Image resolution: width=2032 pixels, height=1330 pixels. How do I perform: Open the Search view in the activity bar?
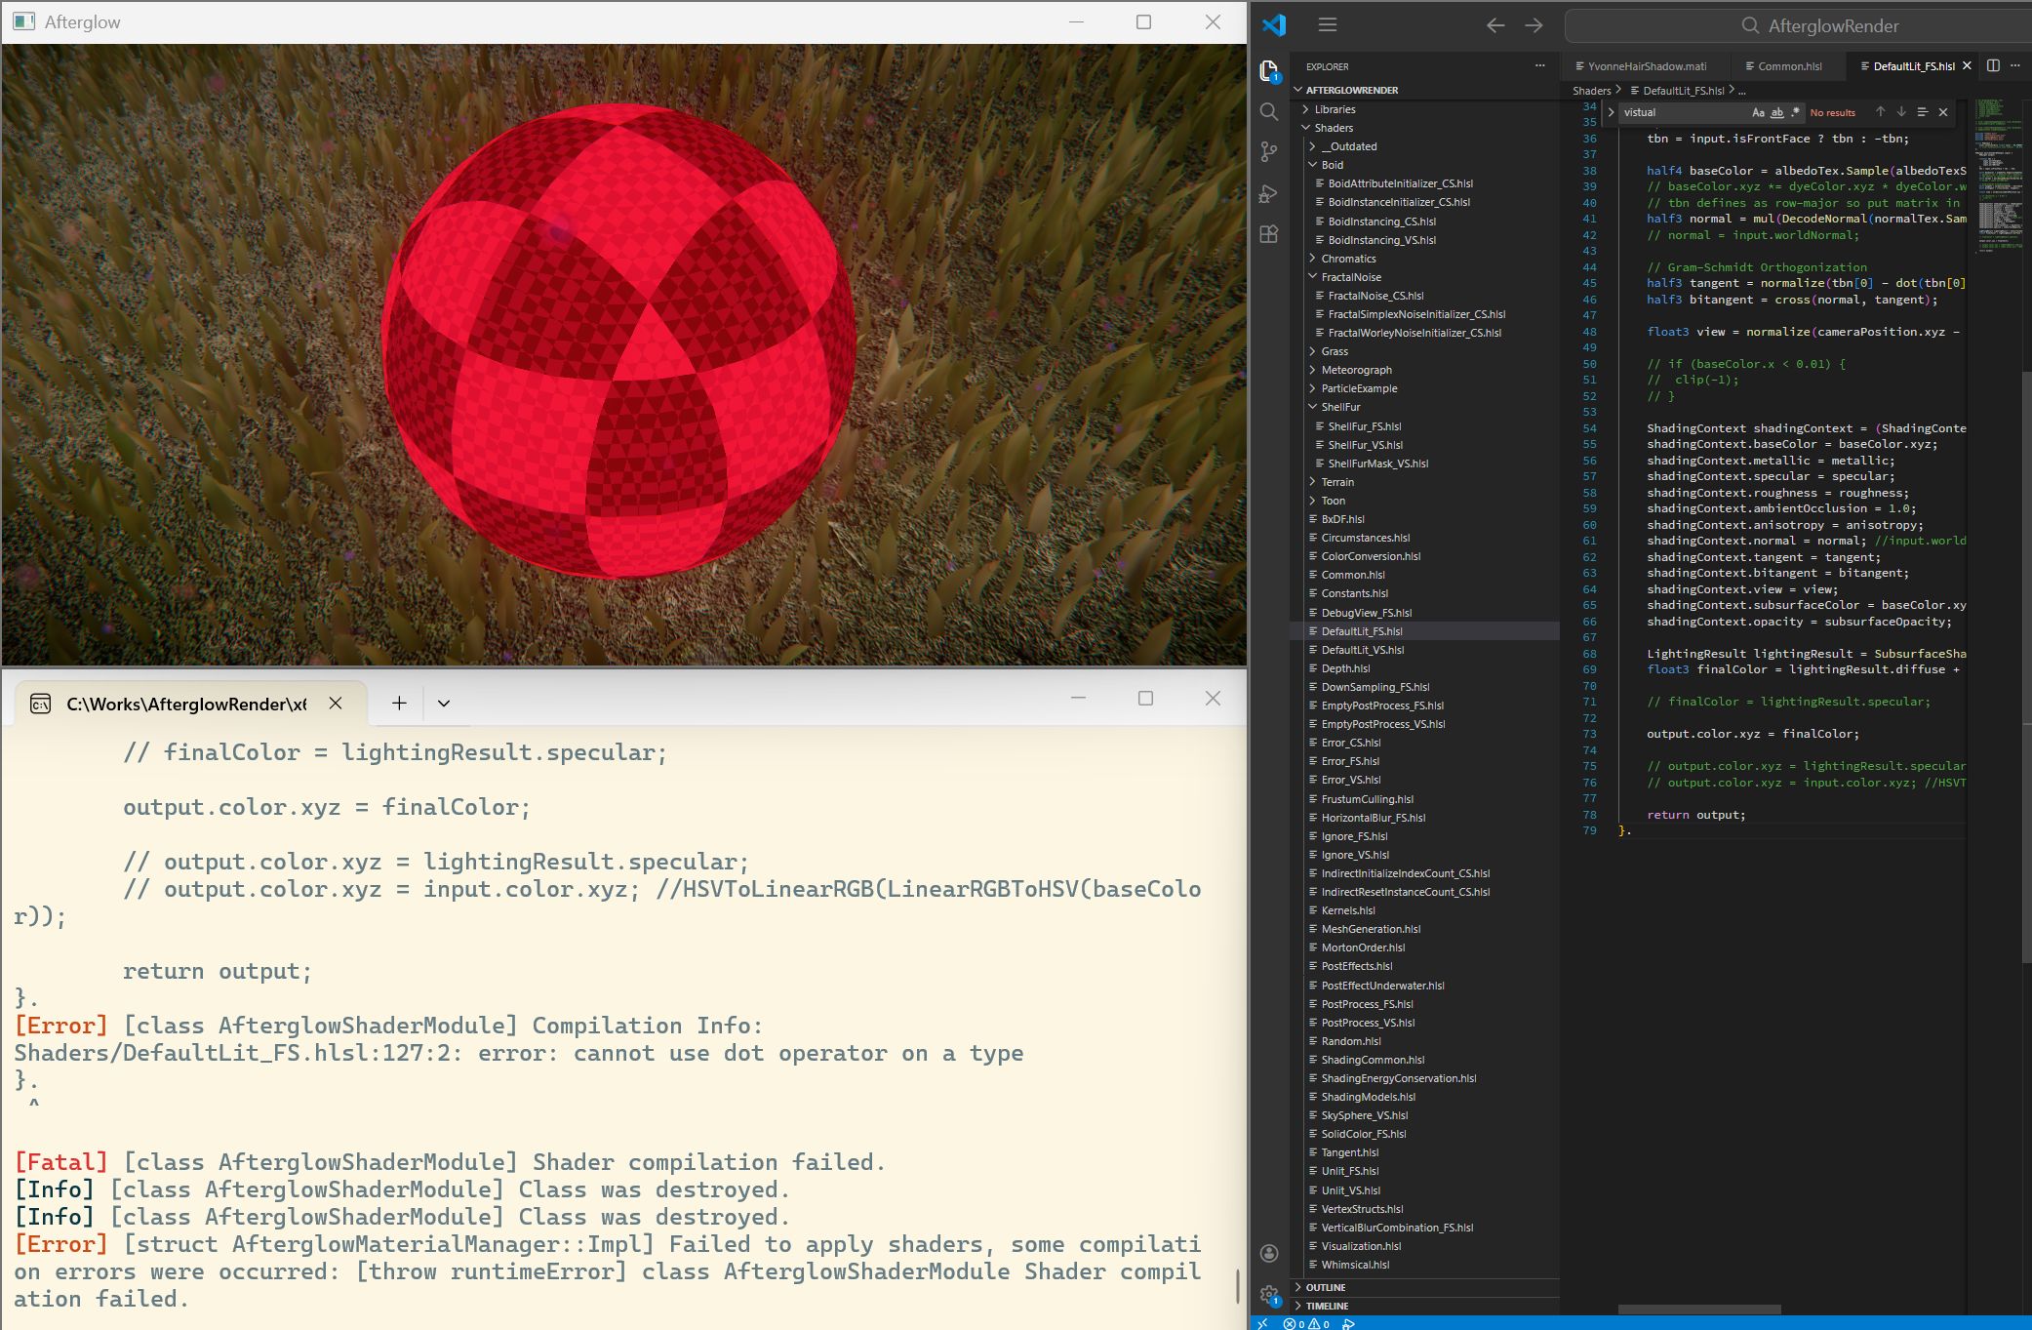1268,112
